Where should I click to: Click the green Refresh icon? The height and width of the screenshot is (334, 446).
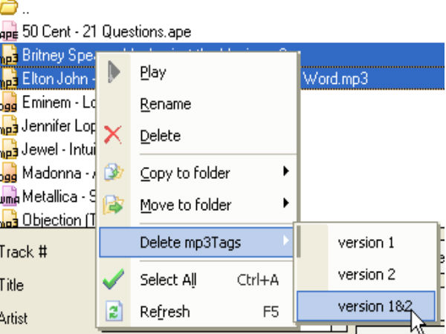pyautogui.click(x=114, y=312)
